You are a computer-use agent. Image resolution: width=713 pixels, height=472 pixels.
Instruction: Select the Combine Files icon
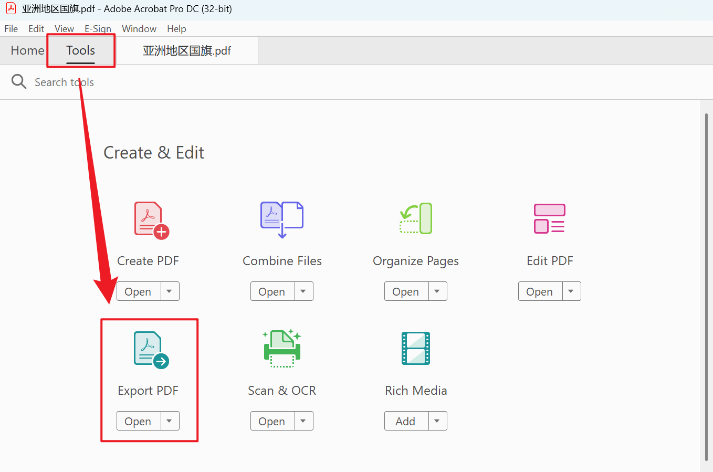point(282,219)
